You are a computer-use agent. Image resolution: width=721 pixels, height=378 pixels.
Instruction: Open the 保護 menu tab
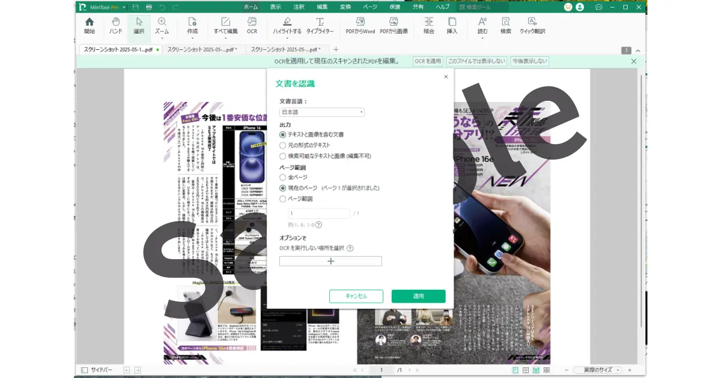pos(395,7)
